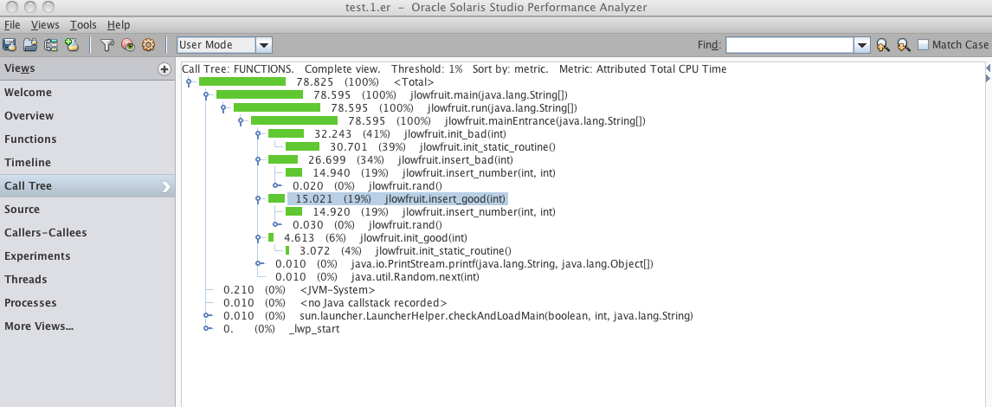The image size is (992, 407).
Task: Collapse the jlowfruit.init_good node
Action: [258, 238]
